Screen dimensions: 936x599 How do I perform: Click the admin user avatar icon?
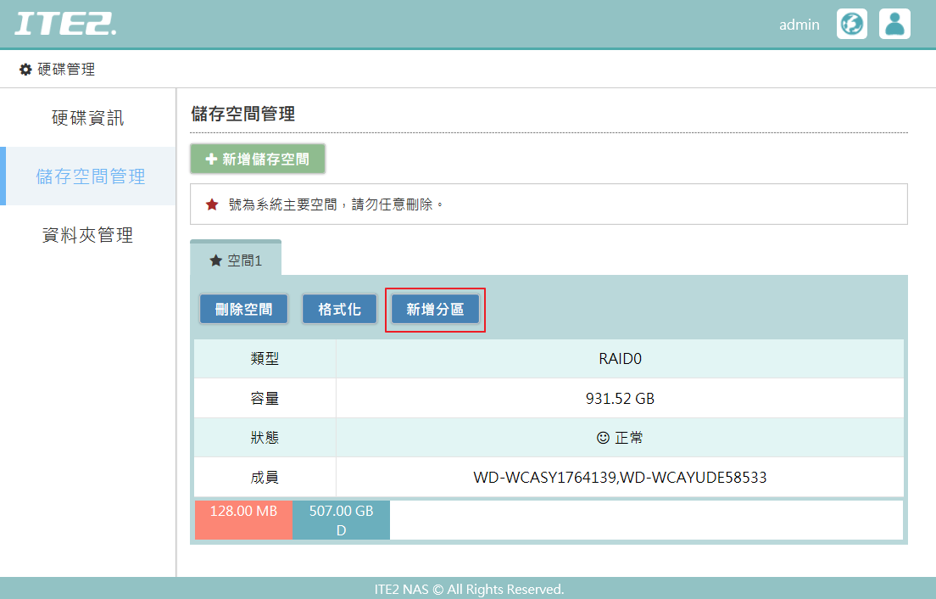[894, 24]
